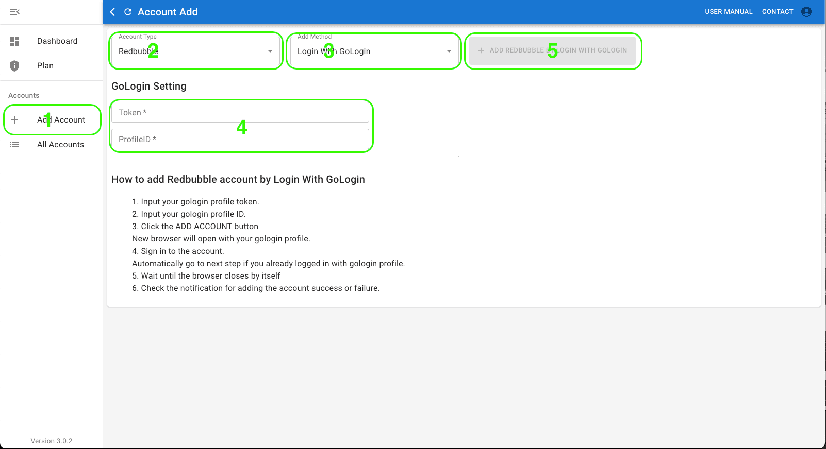The height and width of the screenshot is (449, 826).
Task: Click the Dashboard grid icon
Action: tap(14, 41)
